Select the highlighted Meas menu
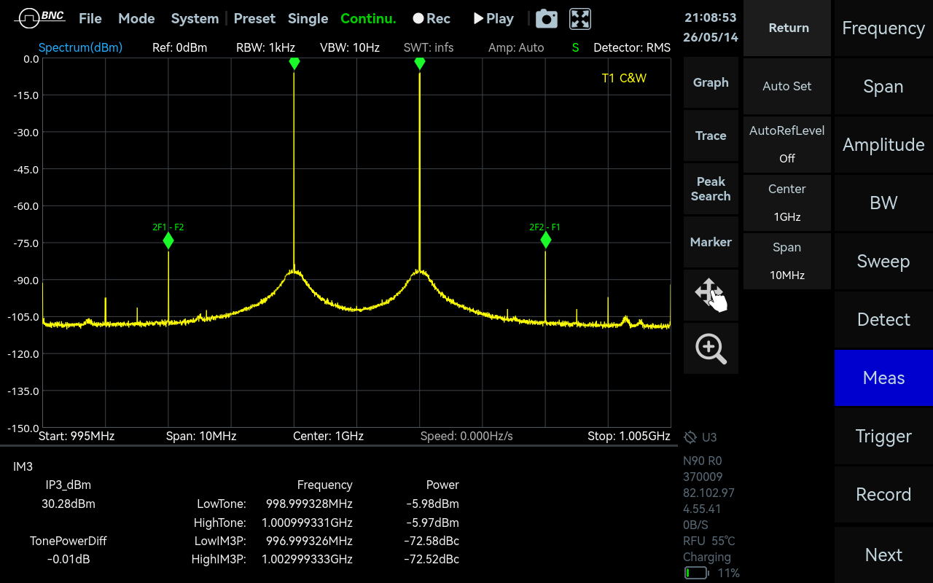The image size is (933, 583). click(x=883, y=377)
